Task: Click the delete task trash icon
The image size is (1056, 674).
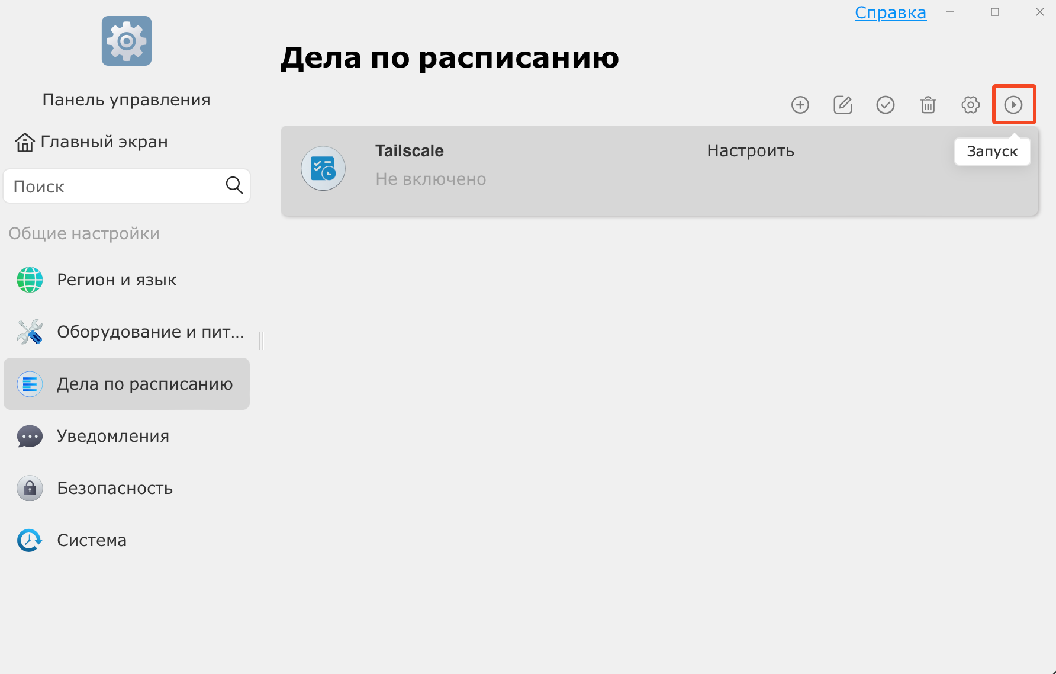Action: pyautogui.click(x=928, y=105)
